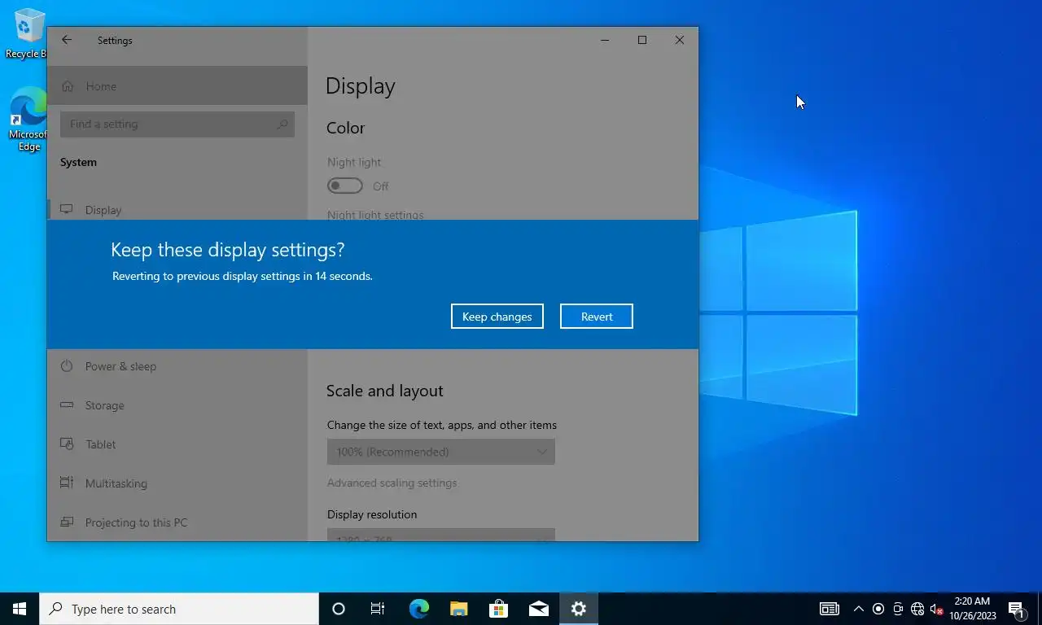
Task: Show hidden system tray icons
Action: click(858, 609)
